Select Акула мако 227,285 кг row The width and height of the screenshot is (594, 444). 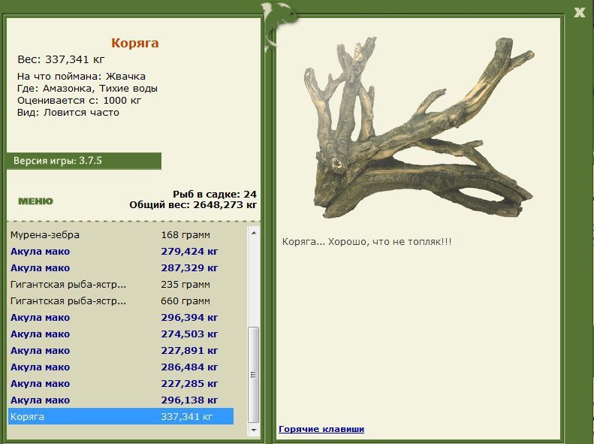click(121, 384)
